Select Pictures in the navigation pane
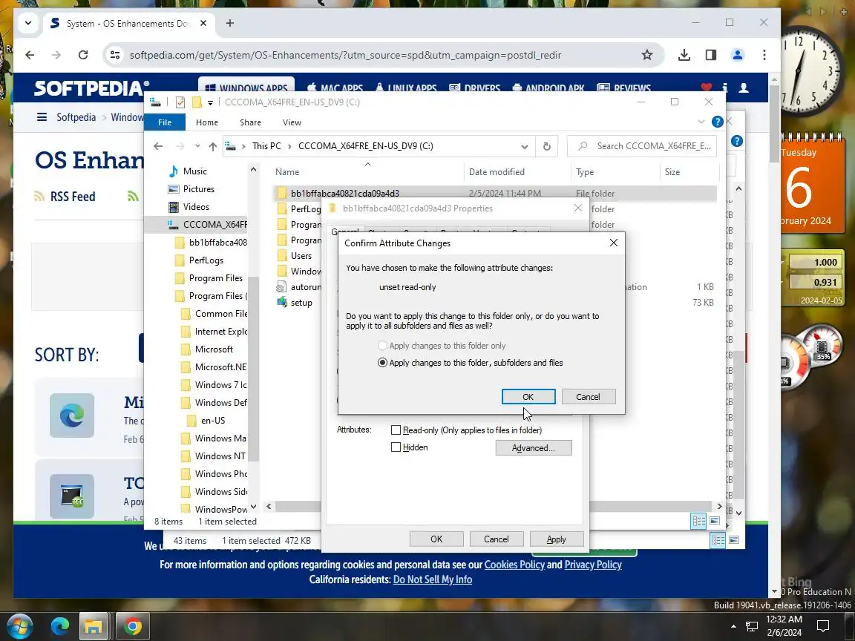This screenshot has width=855, height=641. pyautogui.click(x=198, y=189)
